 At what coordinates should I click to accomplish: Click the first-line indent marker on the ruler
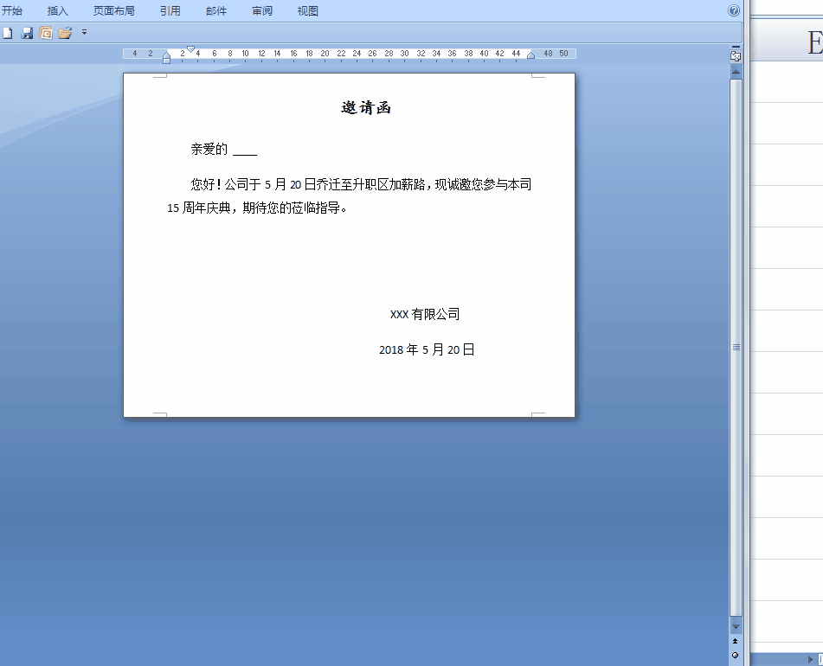pos(190,49)
